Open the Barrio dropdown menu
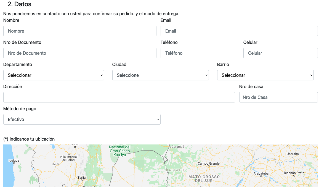The image size is (327, 187). [x=265, y=75]
